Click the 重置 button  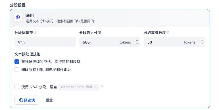(x=49, y=100)
